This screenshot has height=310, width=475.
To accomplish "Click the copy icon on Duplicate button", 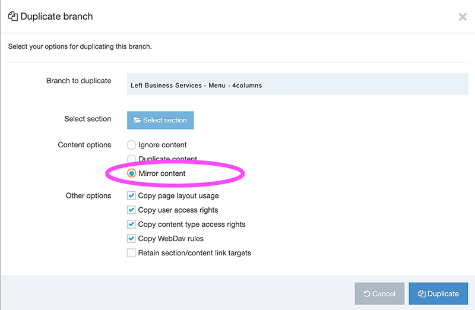I will (422, 294).
